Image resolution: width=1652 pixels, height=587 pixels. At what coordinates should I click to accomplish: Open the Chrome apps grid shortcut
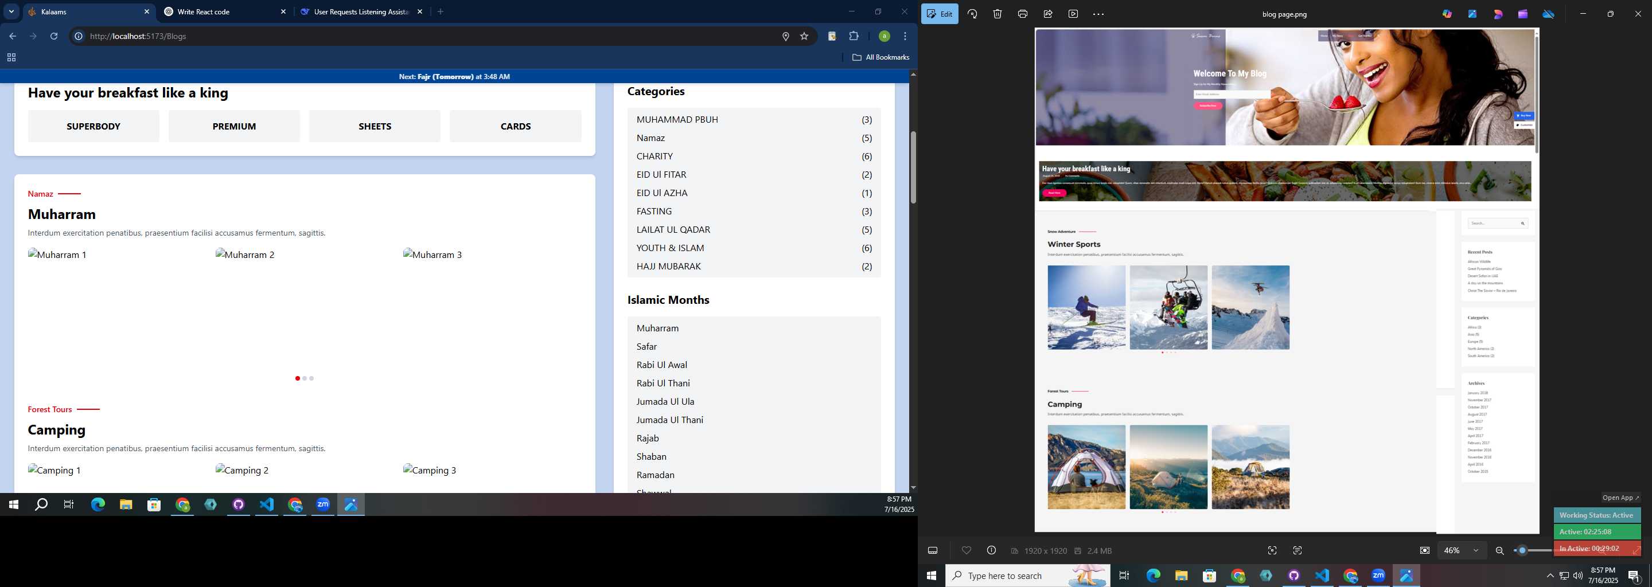(11, 58)
